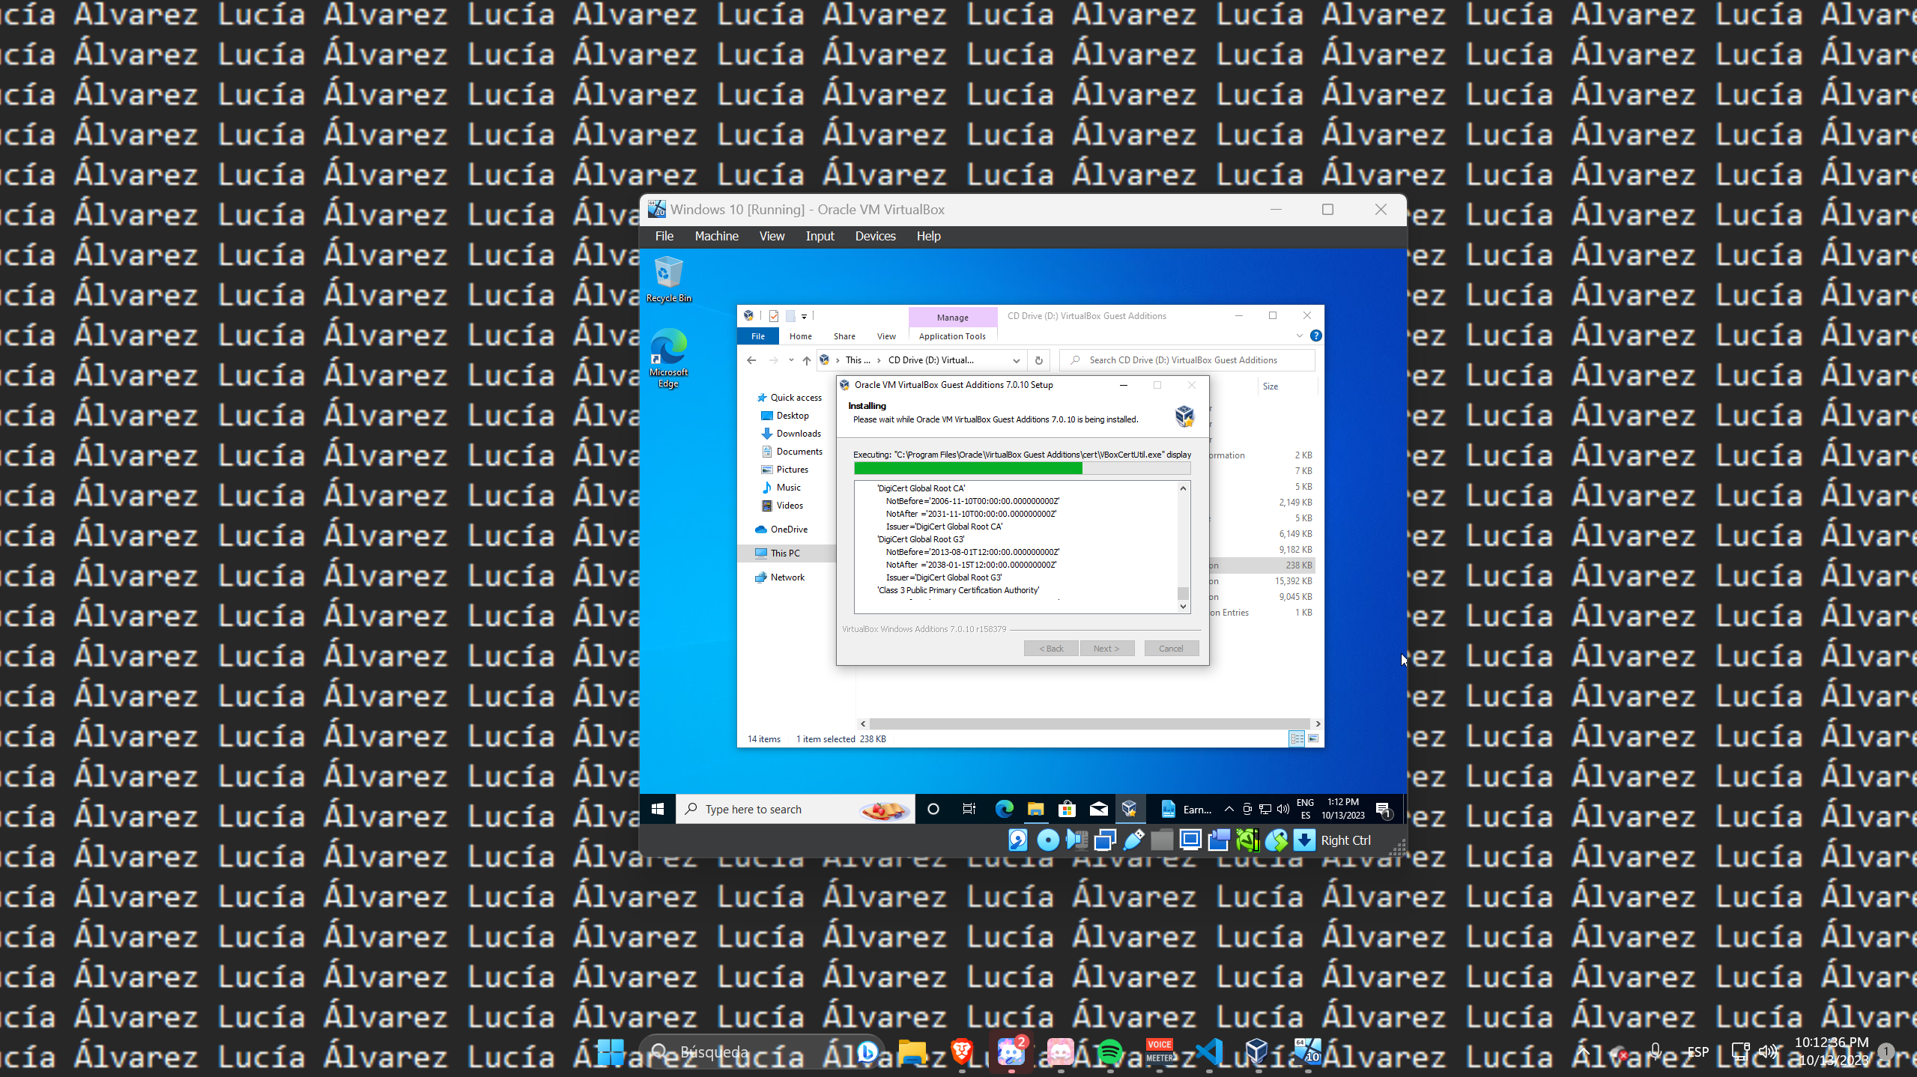Click Next in the Guest Additions installer
Screen dimensions: 1917x1077
tap(1107, 648)
